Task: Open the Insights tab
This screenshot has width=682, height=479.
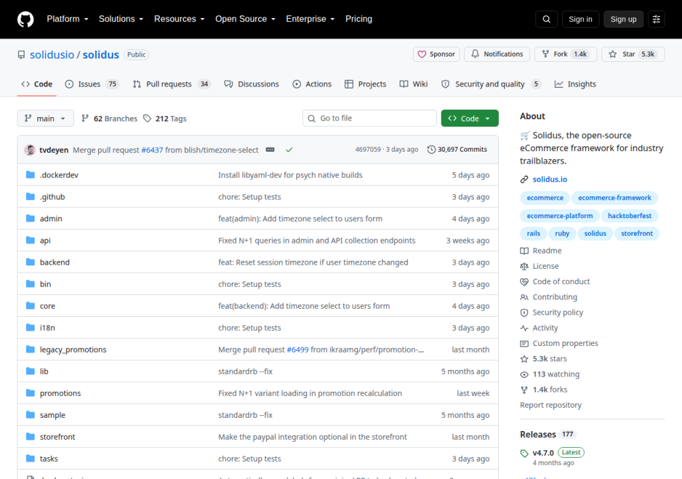Action: tap(575, 84)
